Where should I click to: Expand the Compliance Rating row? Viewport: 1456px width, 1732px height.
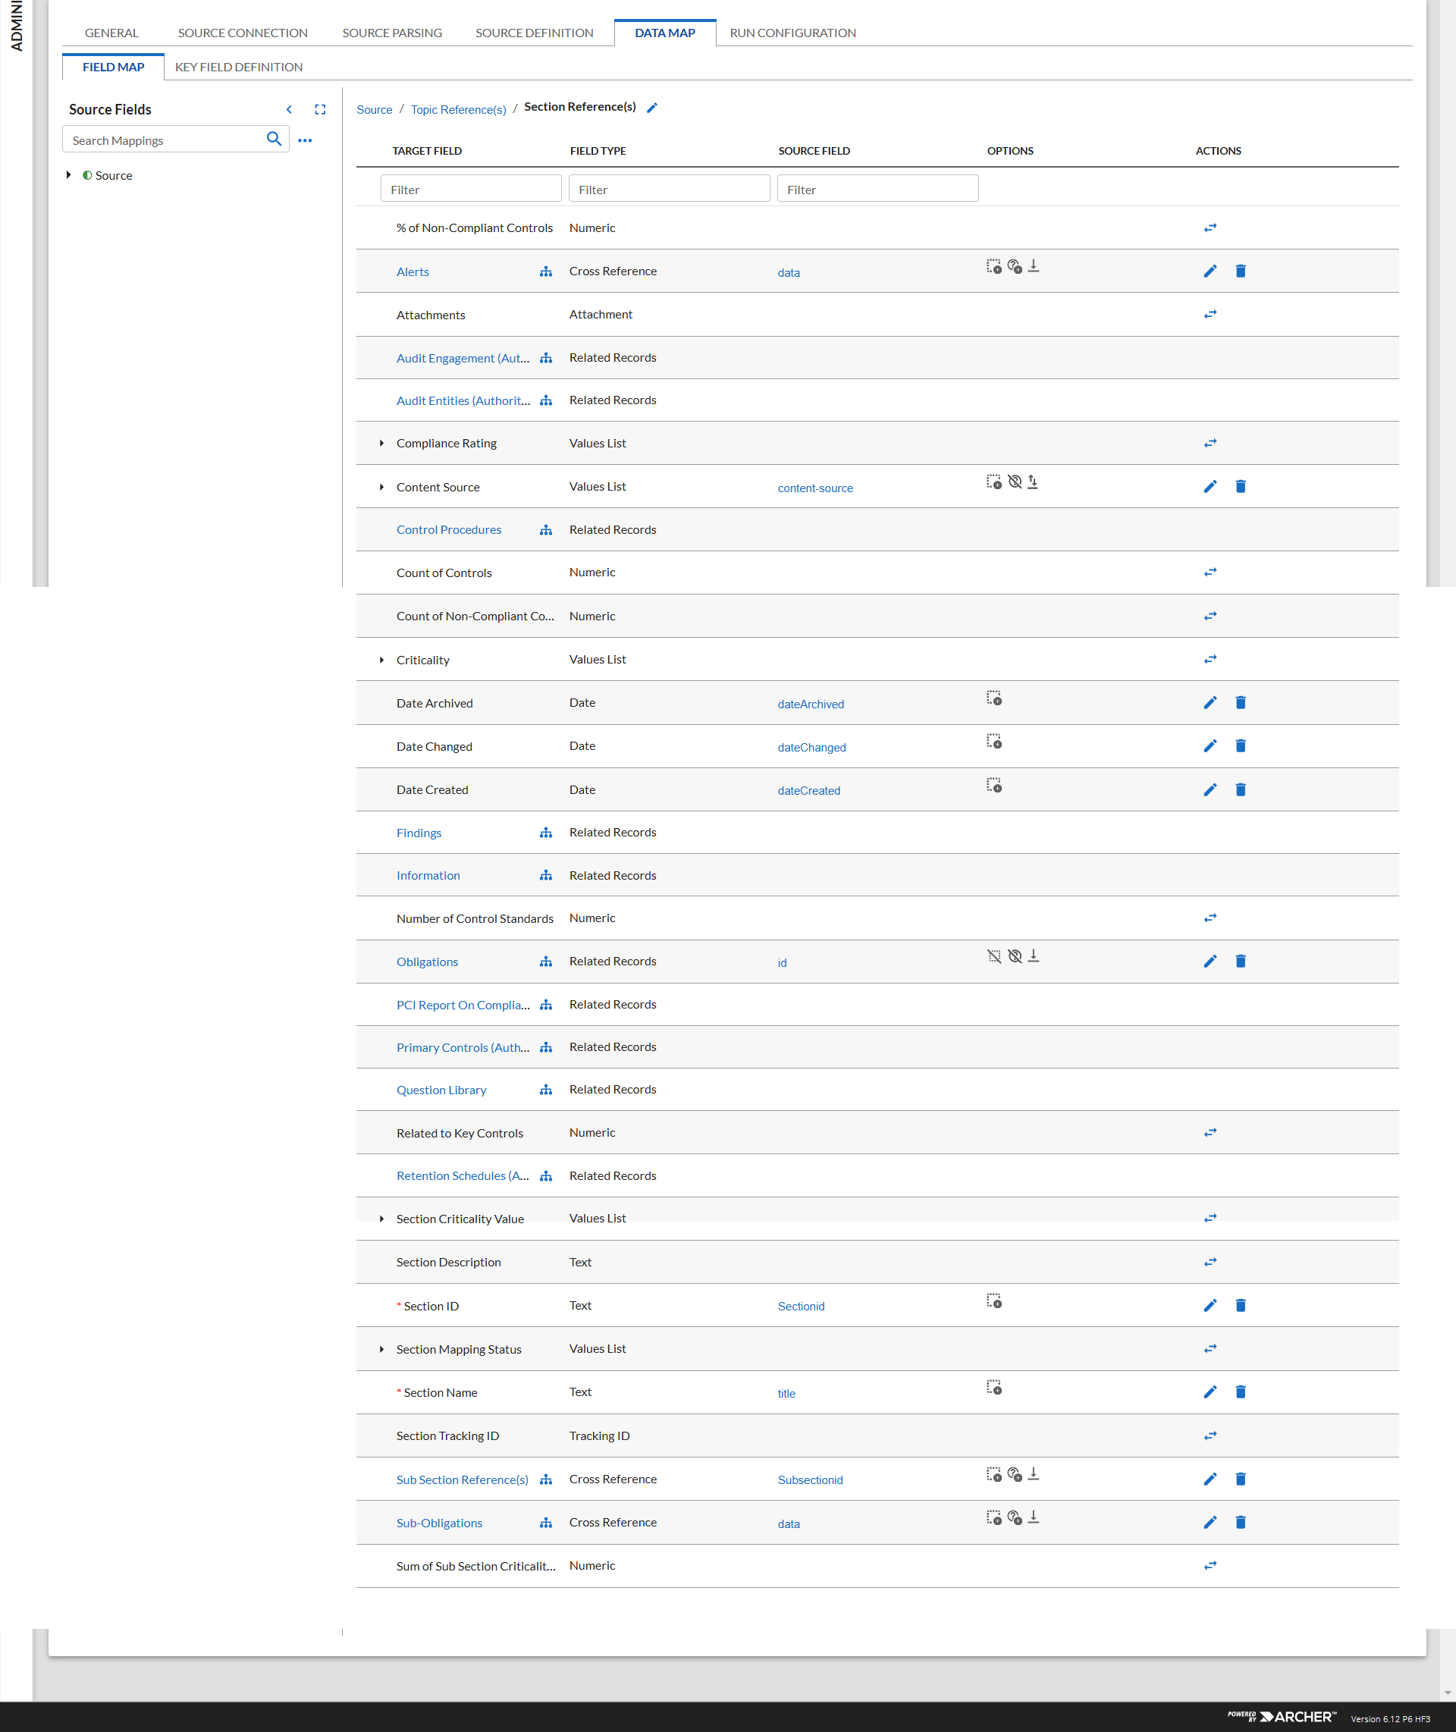[x=381, y=443]
